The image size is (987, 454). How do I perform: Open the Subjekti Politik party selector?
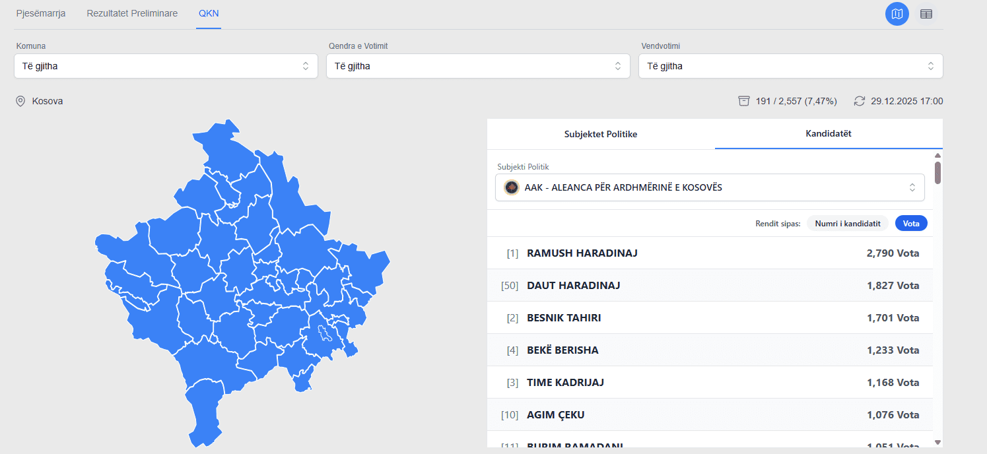710,187
